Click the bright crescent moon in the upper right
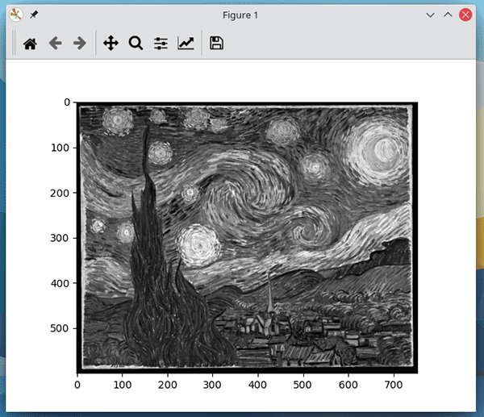This screenshot has width=484, height=417. coord(377,149)
